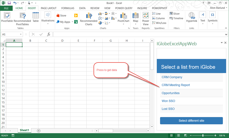Insert a column chart
The height and width of the screenshot is (138, 229).
click(x=101, y=14)
